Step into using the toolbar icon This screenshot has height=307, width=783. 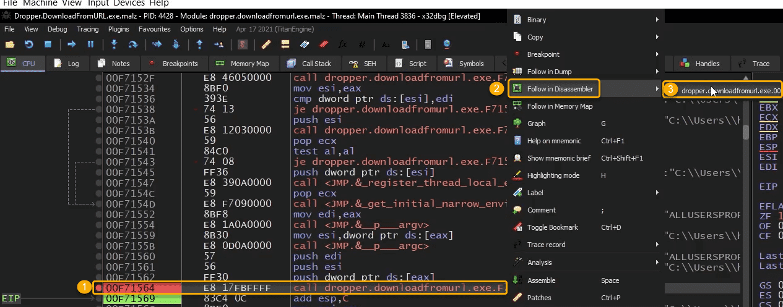pyautogui.click(x=114, y=44)
